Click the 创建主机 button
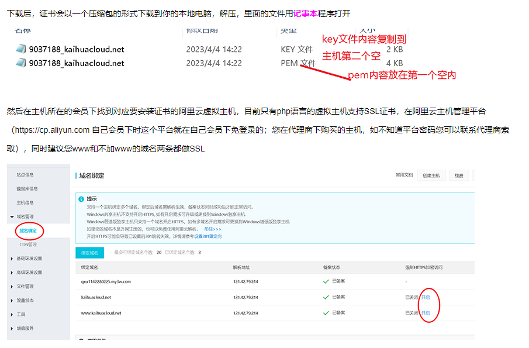 [431, 175]
